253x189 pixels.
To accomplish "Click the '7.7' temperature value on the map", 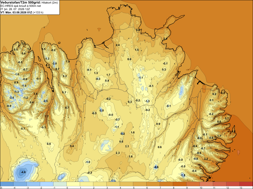I will pos(47,116).
